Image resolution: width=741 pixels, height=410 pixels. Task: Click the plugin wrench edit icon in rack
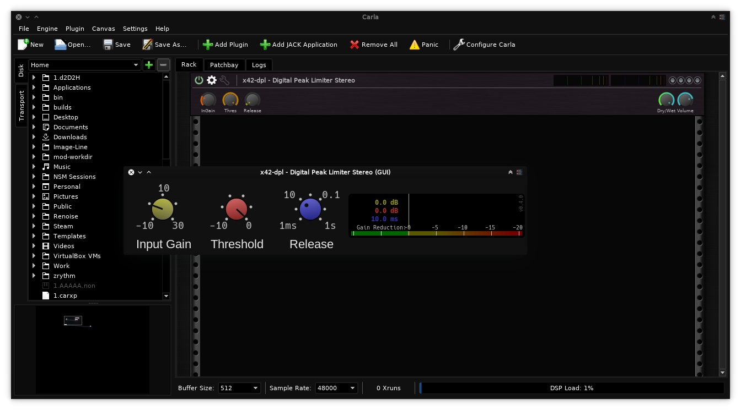click(x=224, y=80)
